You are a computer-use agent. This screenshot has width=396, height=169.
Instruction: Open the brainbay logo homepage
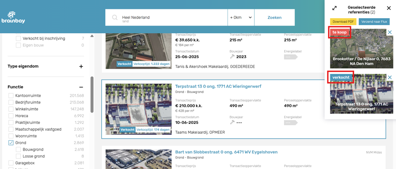tap(13, 17)
